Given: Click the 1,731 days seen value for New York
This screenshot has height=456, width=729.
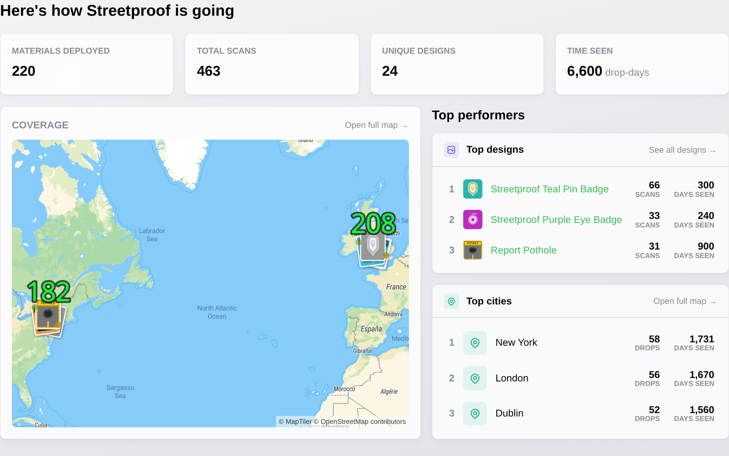Looking at the screenshot, I should pos(702,339).
